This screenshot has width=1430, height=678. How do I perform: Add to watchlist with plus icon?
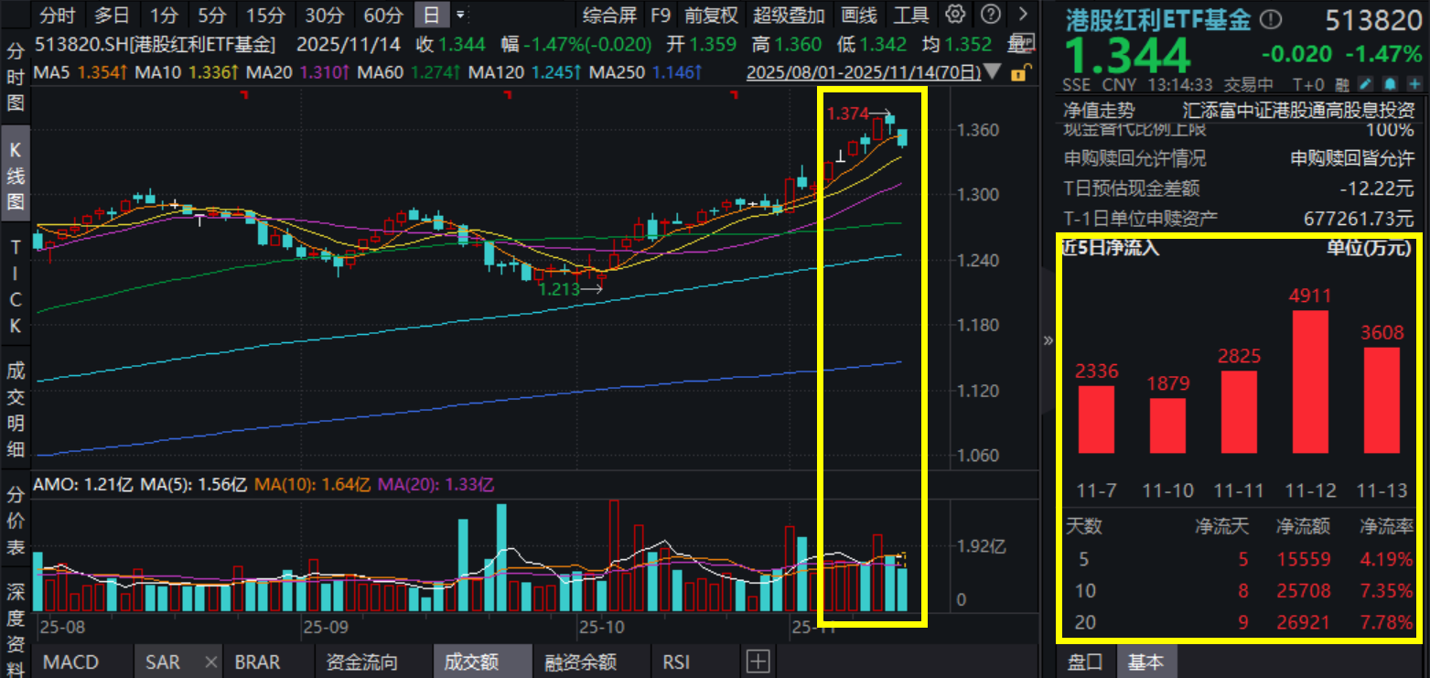point(1414,85)
